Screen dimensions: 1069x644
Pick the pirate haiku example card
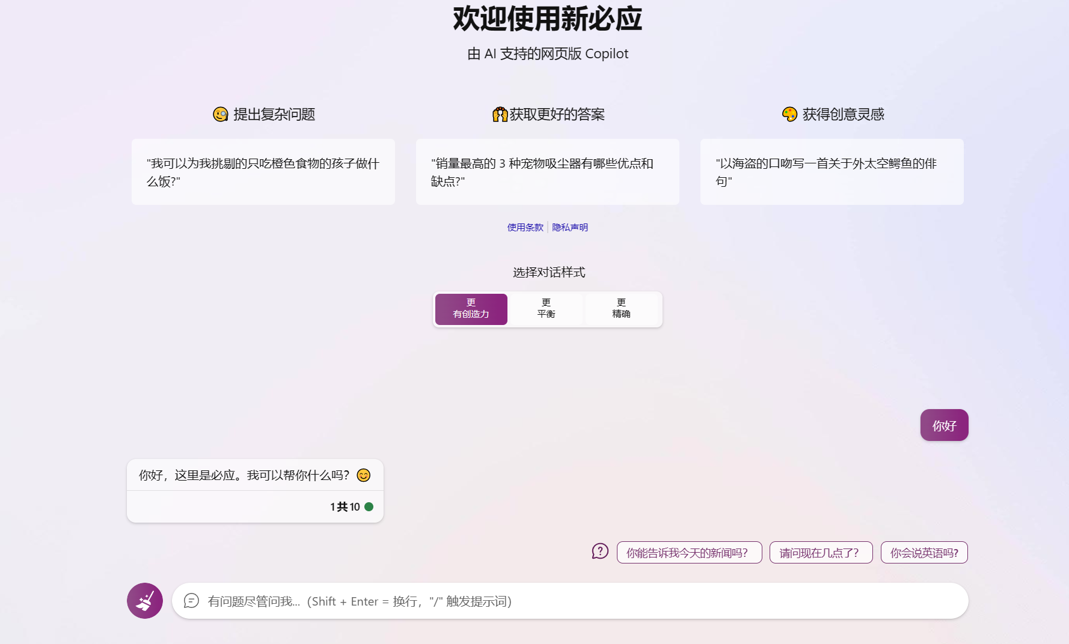point(832,172)
